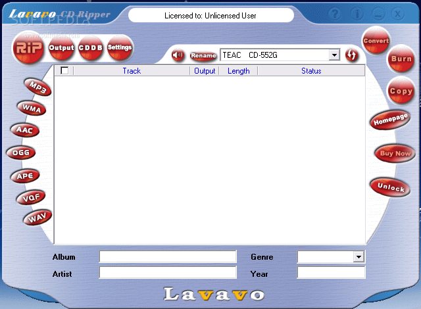
Task: Open the Copy function
Action: click(401, 91)
